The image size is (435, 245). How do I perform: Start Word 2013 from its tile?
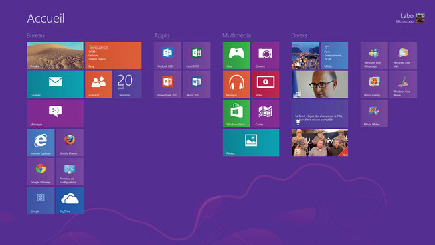[x=196, y=84]
